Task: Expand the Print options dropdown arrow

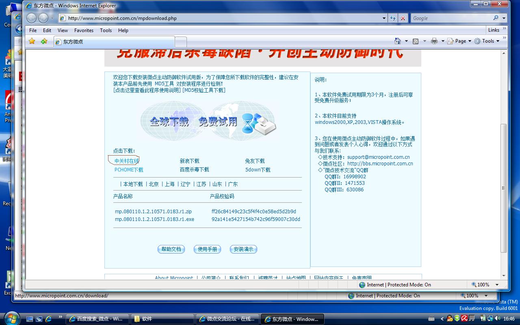Action: point(443,41)
